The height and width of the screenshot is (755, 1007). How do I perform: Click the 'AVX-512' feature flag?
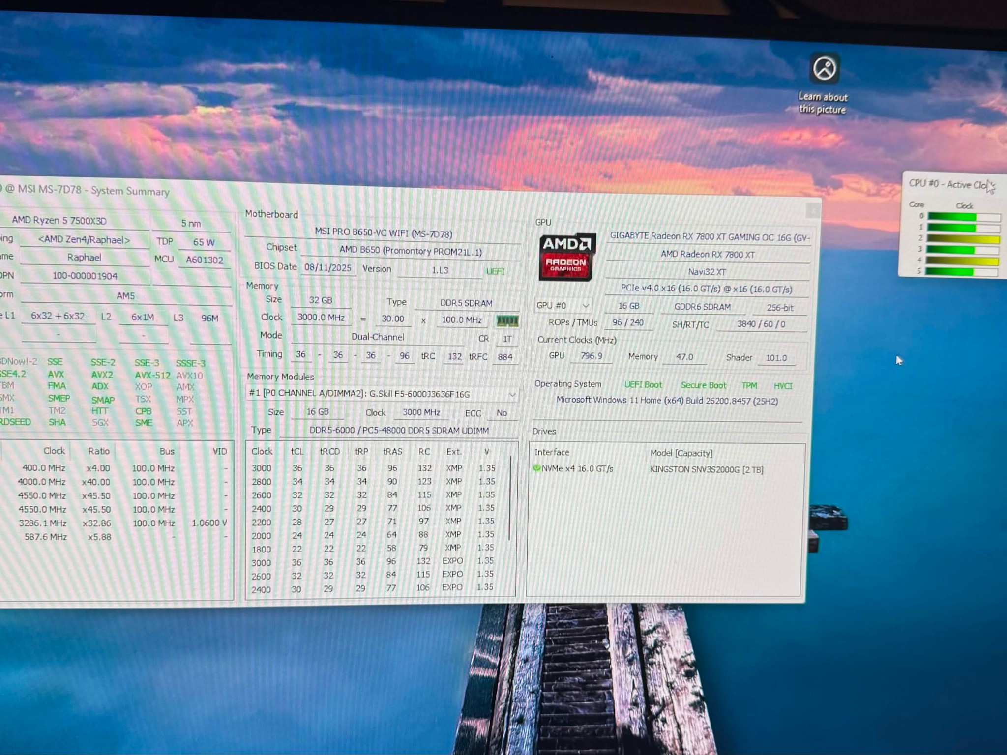152,375
